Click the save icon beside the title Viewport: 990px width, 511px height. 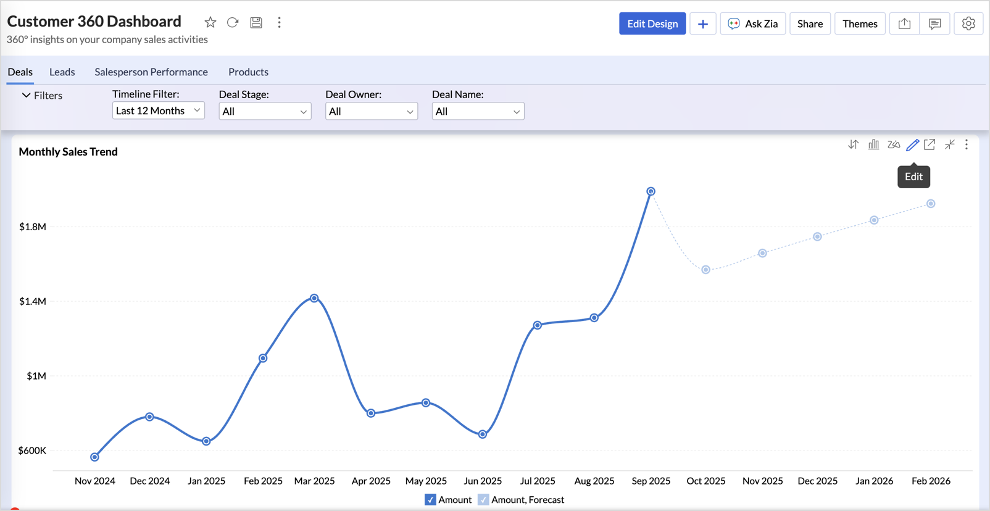pos(256,23)
